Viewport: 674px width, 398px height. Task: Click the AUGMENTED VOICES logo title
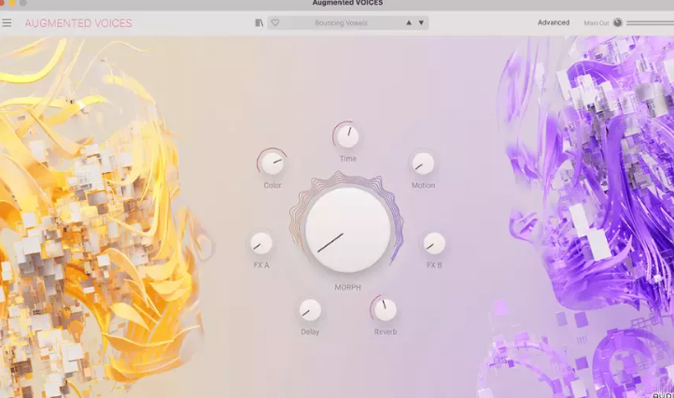click(78, 23)
